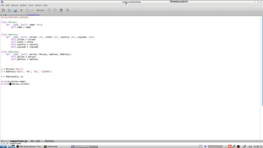Click 'self.country = country' line
The image size is (263, 148).
pyautogui.click(x=25, y=44)
